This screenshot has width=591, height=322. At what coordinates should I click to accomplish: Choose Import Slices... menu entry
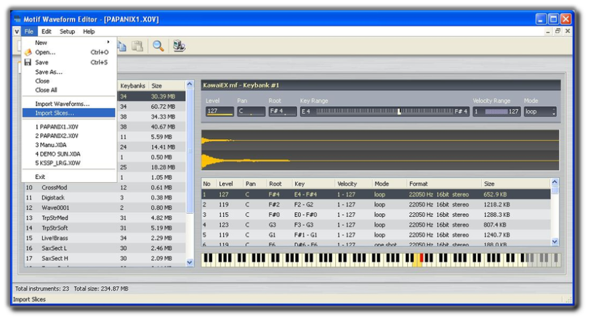point(69,113)
